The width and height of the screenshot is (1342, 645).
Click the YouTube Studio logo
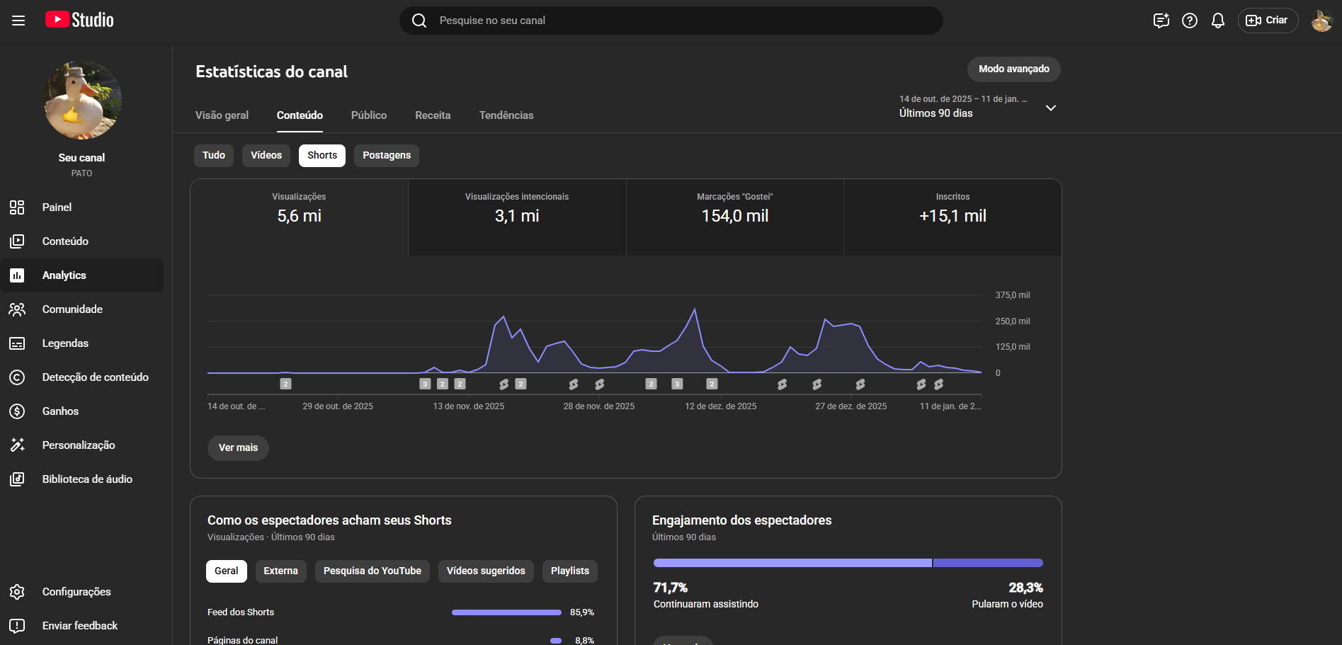click(x=79, y=20)
